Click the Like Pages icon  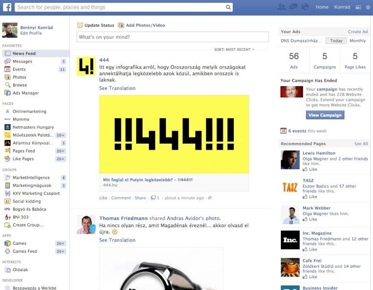point(8,159)
